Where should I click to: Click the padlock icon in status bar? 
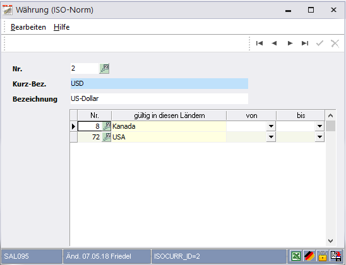(x=323, y=256)
